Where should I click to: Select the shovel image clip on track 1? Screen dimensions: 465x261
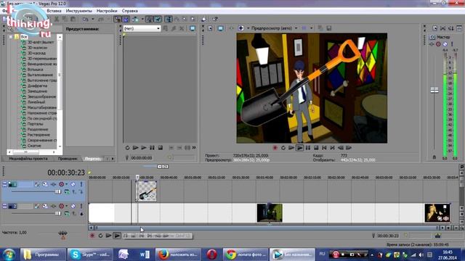147,191
